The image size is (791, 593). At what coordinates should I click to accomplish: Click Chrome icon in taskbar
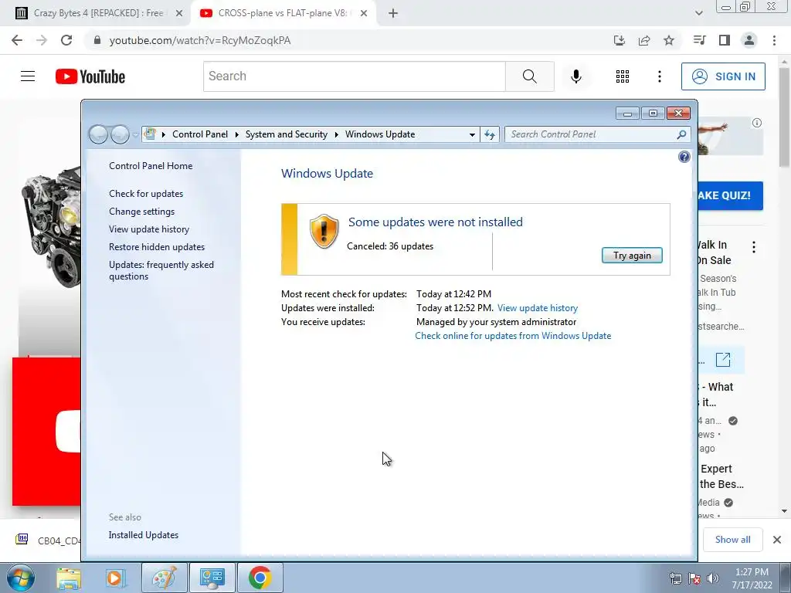260,578
